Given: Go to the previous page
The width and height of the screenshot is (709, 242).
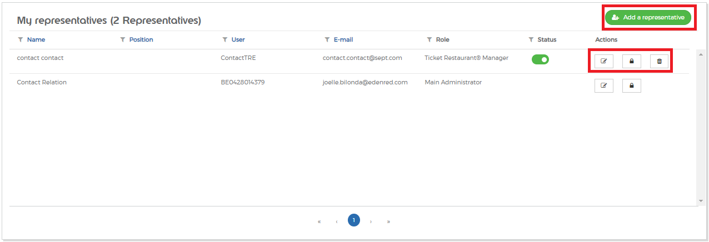Looking at the screenshot, I should coord(337,221).
